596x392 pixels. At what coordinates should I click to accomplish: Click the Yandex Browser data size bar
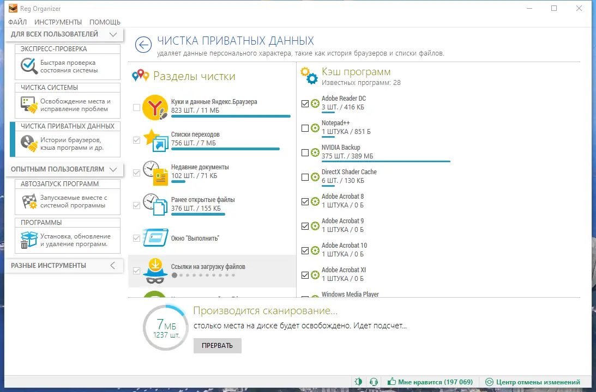tap(231, 116)
